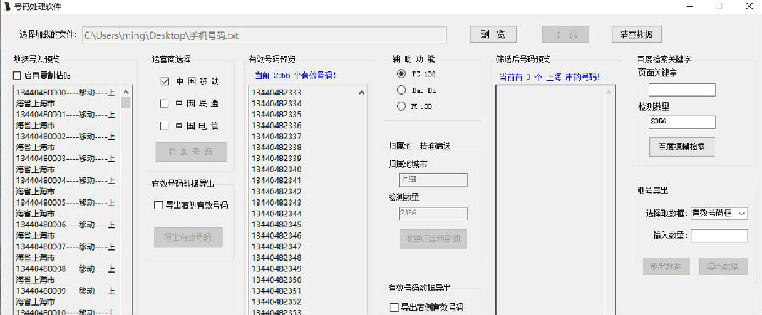Click the disabled 加载 load button
The image size is (762, 315).
pyautogui.click(x=566, y=35)
